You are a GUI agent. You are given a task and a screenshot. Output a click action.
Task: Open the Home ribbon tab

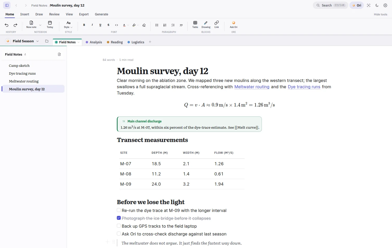pos(10,14)
